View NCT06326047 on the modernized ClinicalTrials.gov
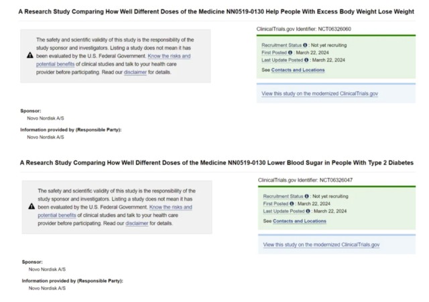429x302 pixels. (321, 244)
